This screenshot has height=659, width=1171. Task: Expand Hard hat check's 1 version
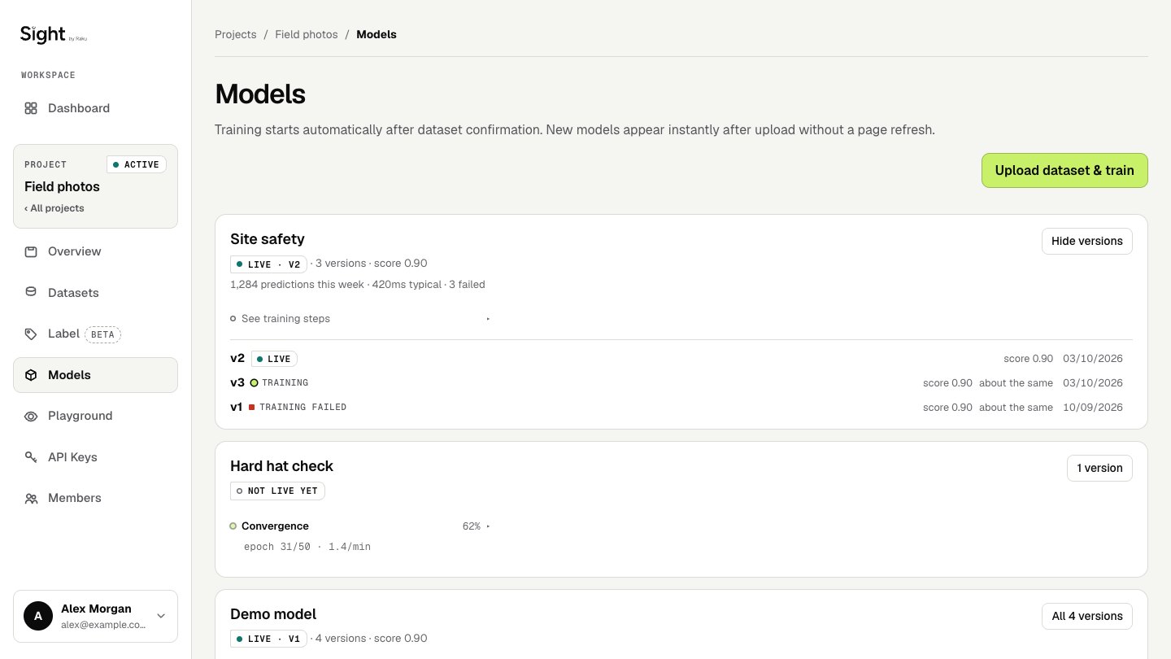[x=1099, y=468]
